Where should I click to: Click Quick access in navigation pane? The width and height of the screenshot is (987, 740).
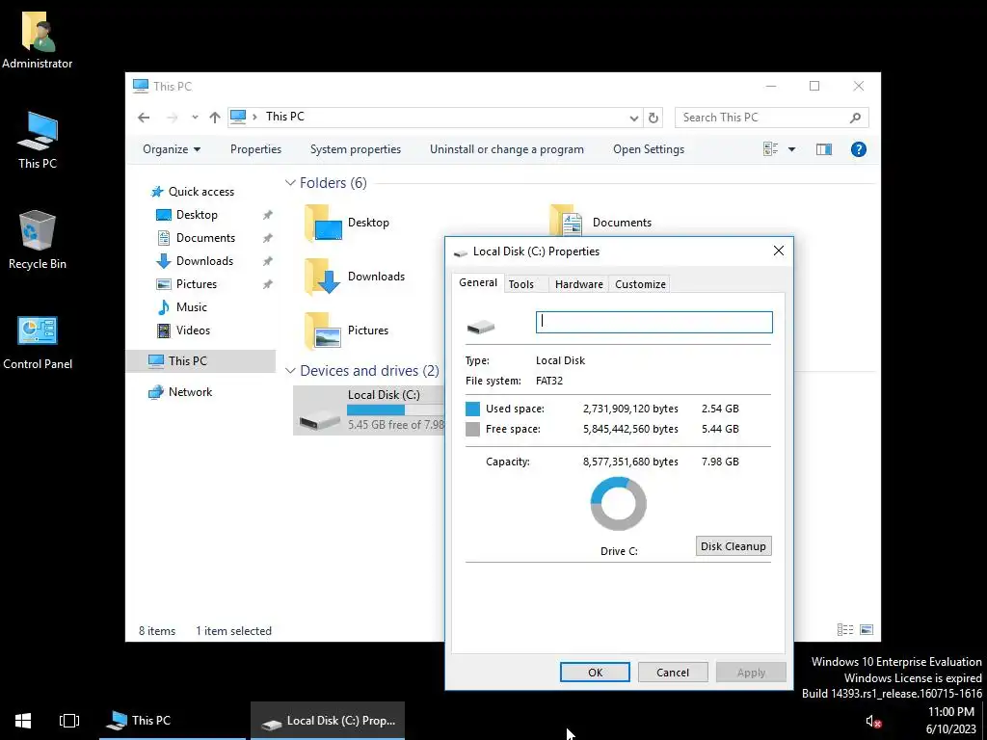point(200,192)
